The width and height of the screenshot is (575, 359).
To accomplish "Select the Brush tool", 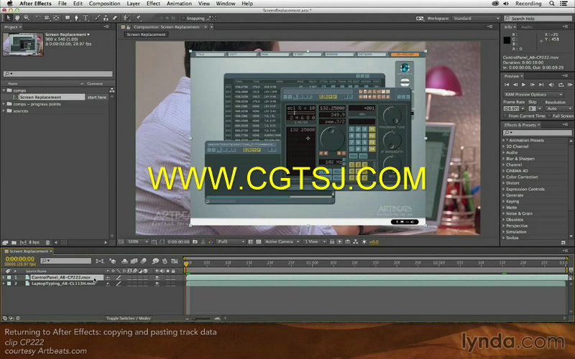I will point(97,18).
